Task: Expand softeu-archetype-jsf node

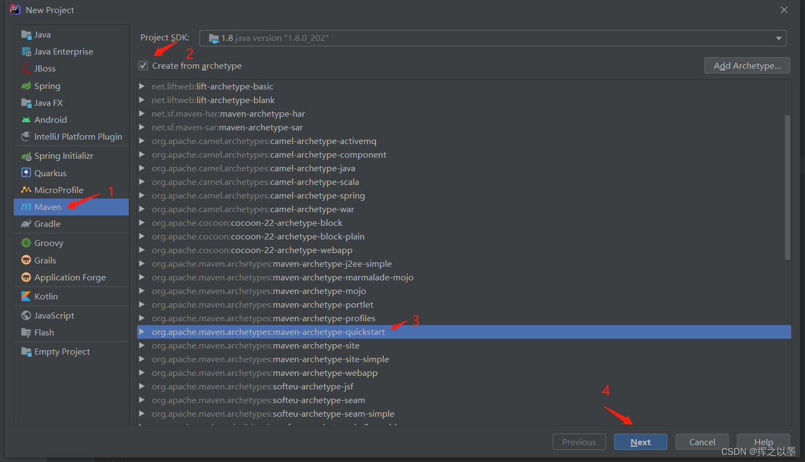Action: [x=142, y=386]
